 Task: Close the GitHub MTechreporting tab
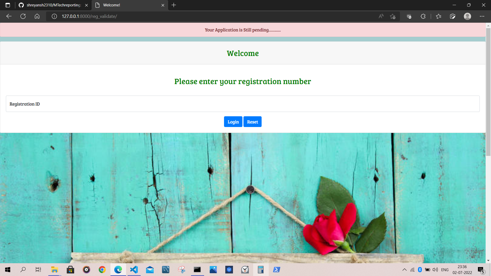pos(86,5)
